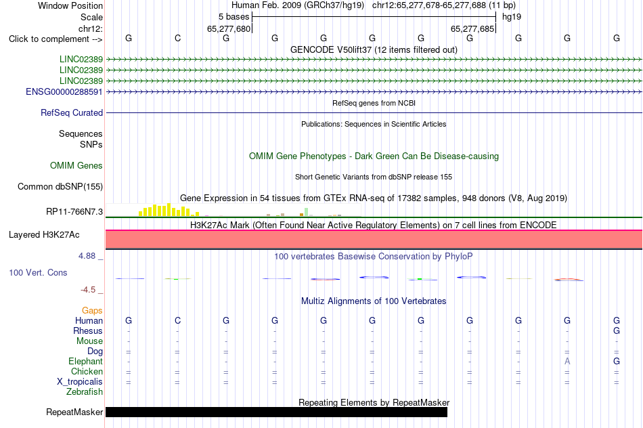Open 'RefSeq genes from NCBI' title
The image size is (643, 428).
(374, 103)
